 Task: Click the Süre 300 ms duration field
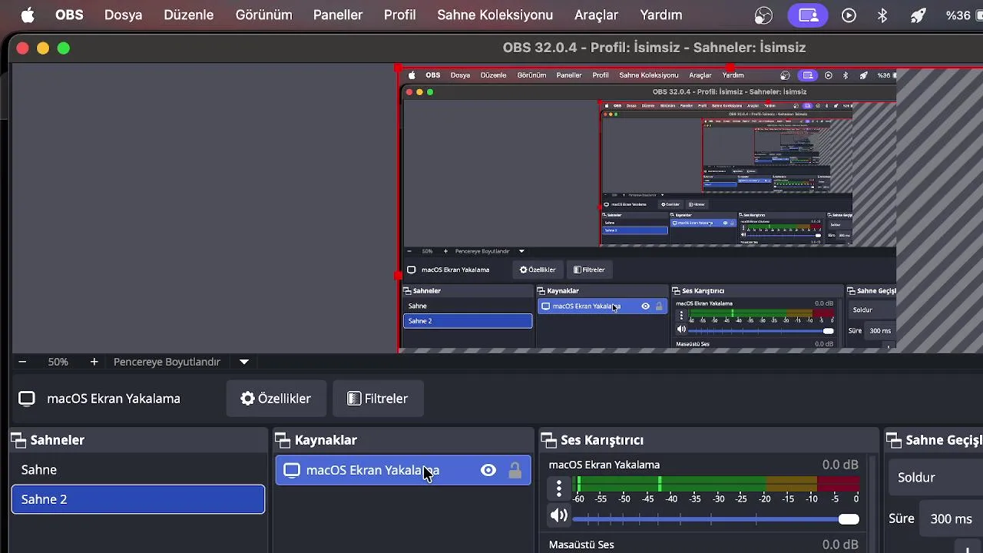(x=952, y=519)
